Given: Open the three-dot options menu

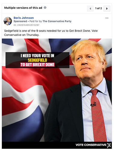Looking at the screenshot, I should click(107, 18).
